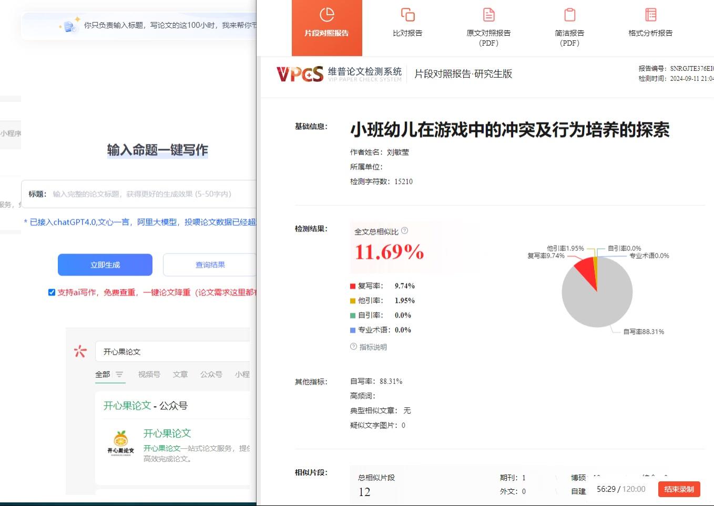Screen dimensions: 714x506
Task: Click the paper title 小班幼儿在游戏中的冲突及行为培养的探索
Action: (510, 130)
